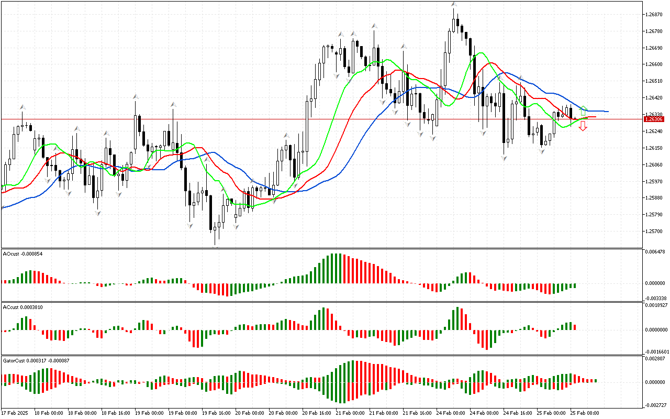Click the 17 Feb 2025 date label
This screenshot has width=670, height=419.
(14, 413)
